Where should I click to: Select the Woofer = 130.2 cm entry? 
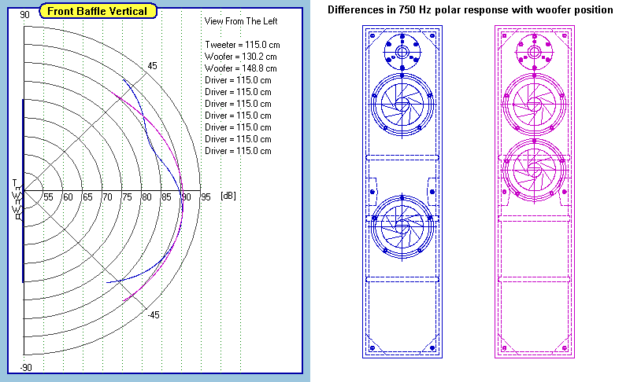click(240, 57)
